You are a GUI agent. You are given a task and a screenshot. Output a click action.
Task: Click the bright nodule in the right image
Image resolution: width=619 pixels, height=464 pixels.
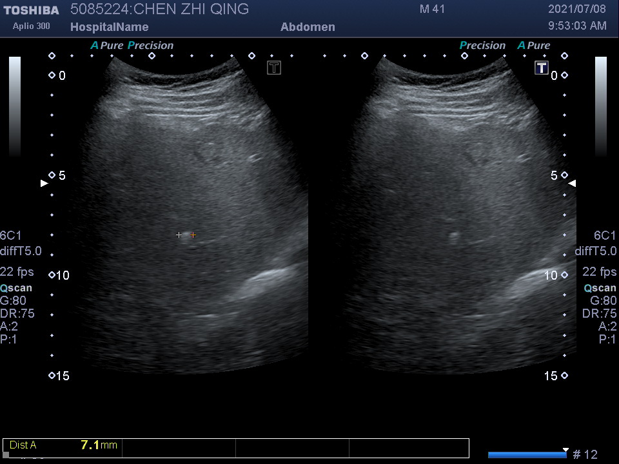pos(454,237)
